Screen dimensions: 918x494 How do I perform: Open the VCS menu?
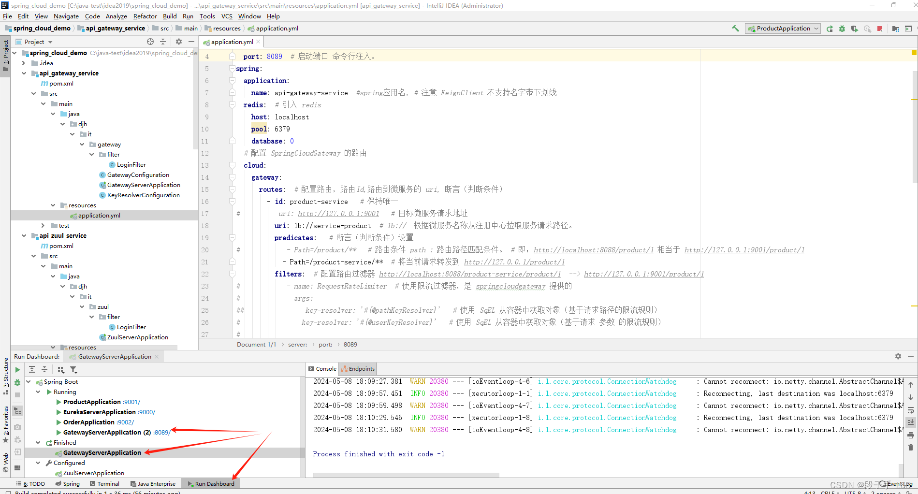click(x=227, y=16)
